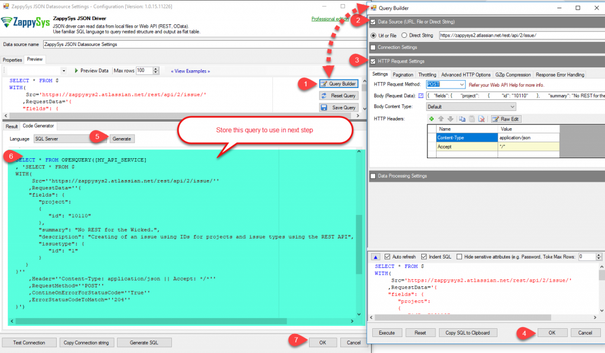Screen dimensions: 605x353
Task: Open the Response Error Handling tab
Action: 560,75
